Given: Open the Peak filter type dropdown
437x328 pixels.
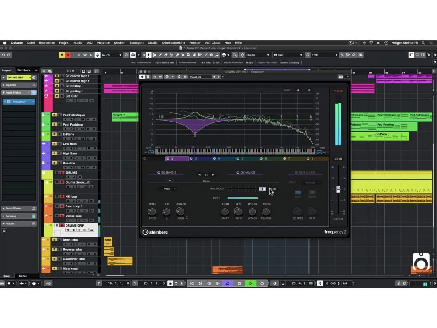Looking at the screenshot, I should (168, 189).
